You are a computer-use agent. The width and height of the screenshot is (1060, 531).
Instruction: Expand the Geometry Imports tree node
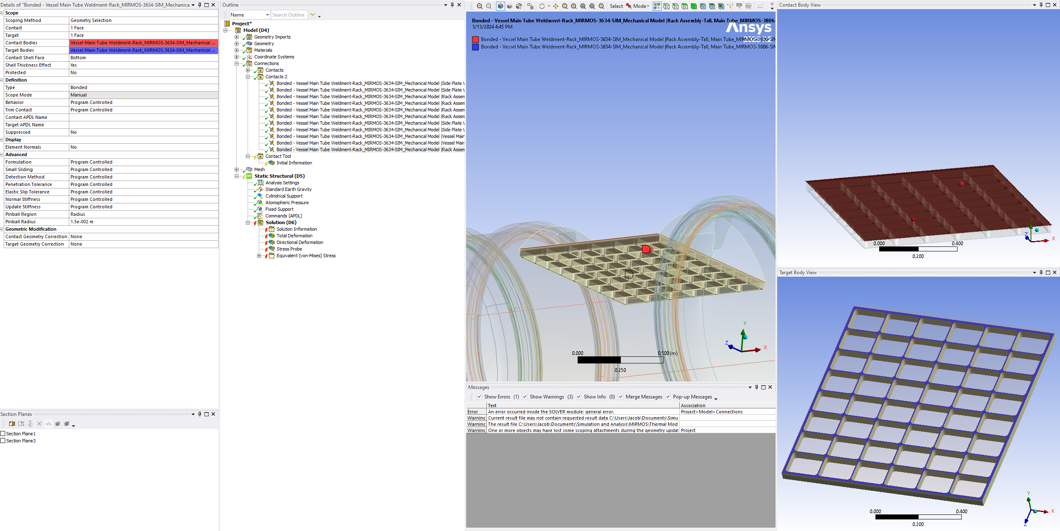coord(237,37)
